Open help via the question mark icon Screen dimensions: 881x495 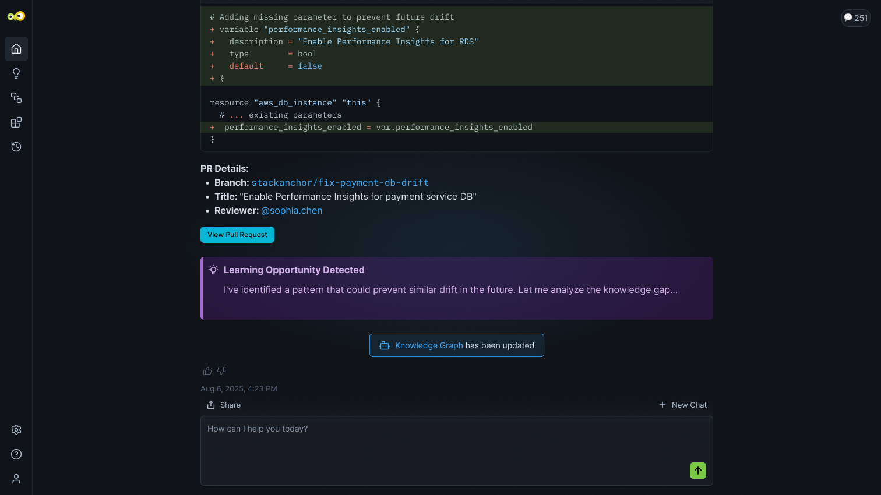coord(16,454)
